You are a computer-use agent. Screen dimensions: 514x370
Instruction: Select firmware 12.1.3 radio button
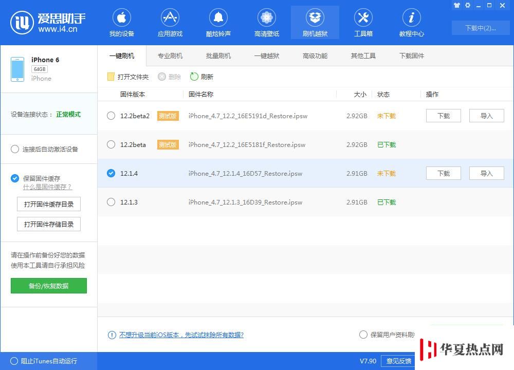(111, 202)
